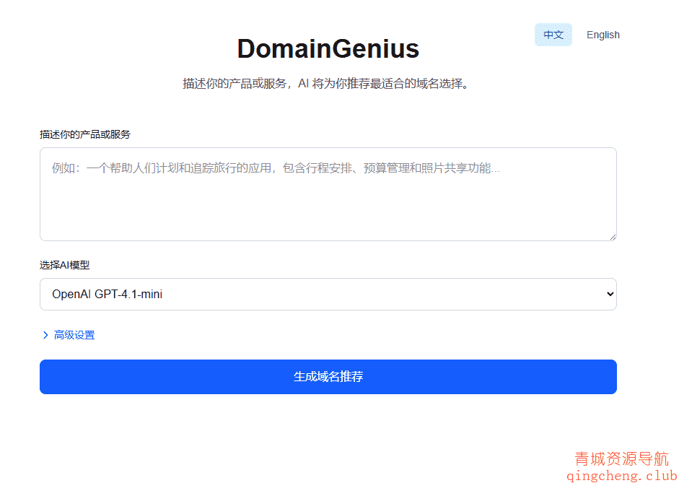Viewport: 679px width, 483px height.
Task: Activate the blue generate domain recommendations button
Action: pyautogui.click(x=328, y=376)
